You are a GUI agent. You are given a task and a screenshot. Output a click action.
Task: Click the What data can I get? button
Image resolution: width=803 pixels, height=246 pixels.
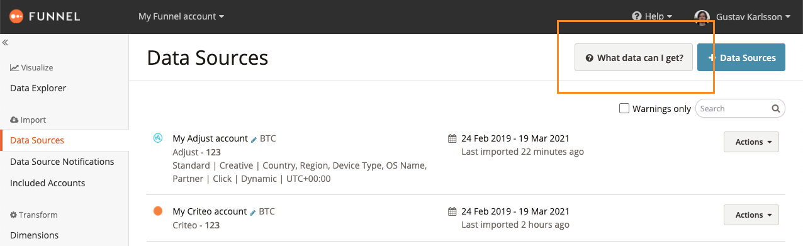(634, 58)
